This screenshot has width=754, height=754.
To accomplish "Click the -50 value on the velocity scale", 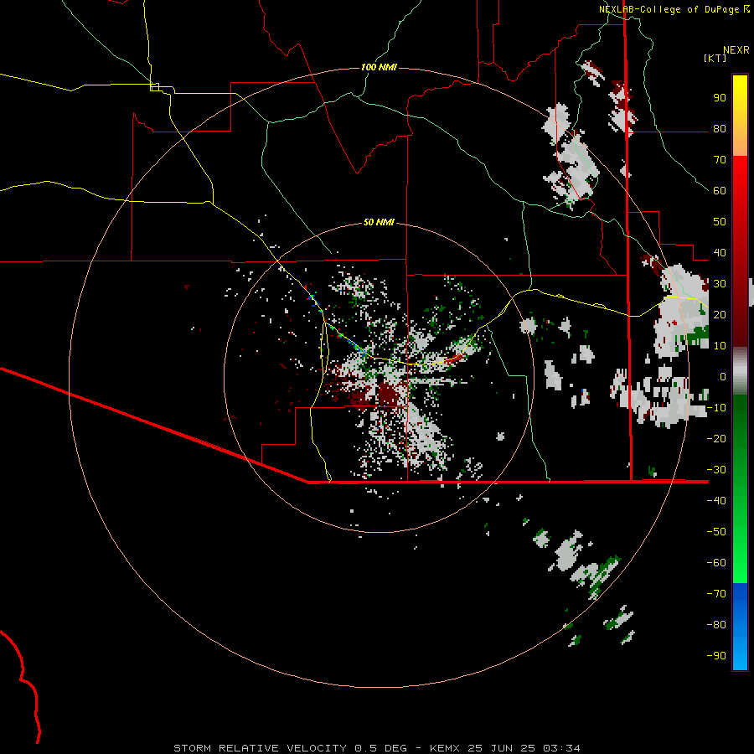I will 716,531.
